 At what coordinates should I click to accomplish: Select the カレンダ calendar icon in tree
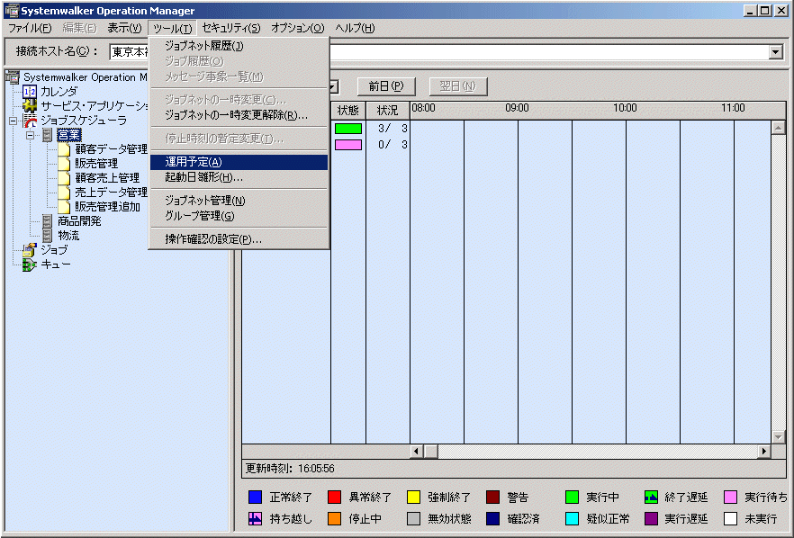[x=30, y=92]
